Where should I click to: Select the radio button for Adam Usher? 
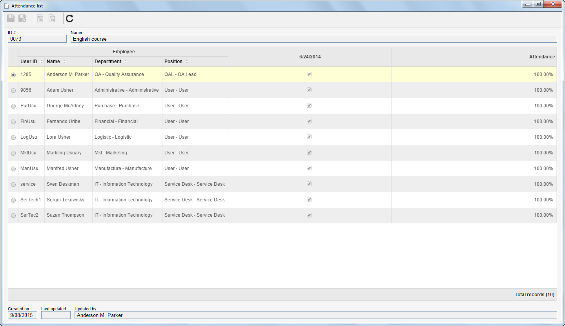click(x=13, y=90)
